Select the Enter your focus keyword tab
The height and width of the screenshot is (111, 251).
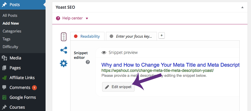click(131, 36)
